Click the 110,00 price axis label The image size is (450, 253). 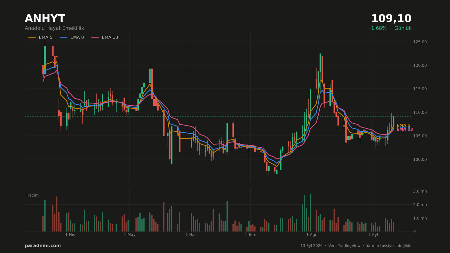coord(420,112)
